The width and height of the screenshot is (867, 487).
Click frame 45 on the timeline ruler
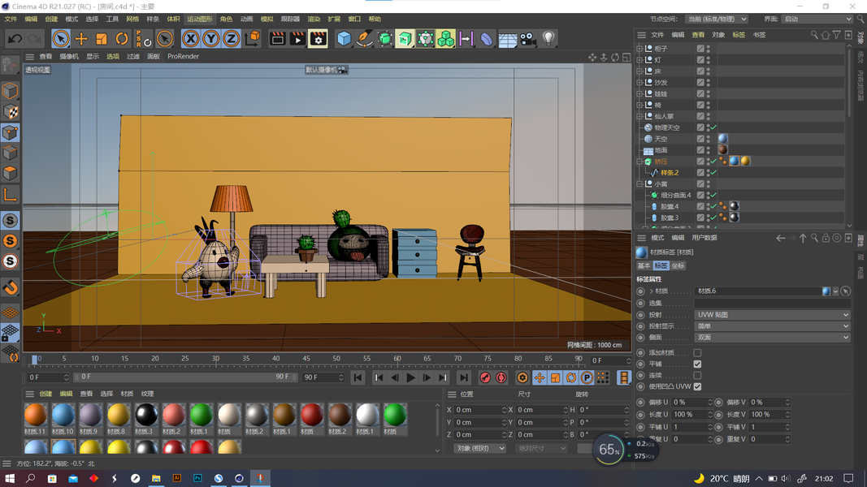coord(306,359)
